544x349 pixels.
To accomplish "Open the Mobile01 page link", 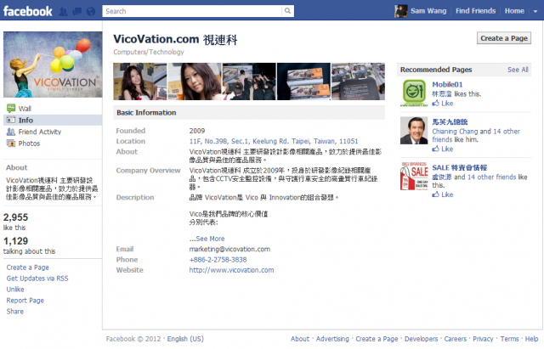I will 447,85.
